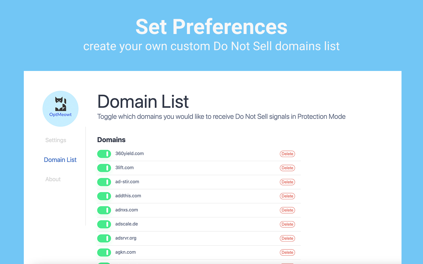Delete addthis.com entry
This screenshot has height=264, width=423.
(x=287, y=196)
